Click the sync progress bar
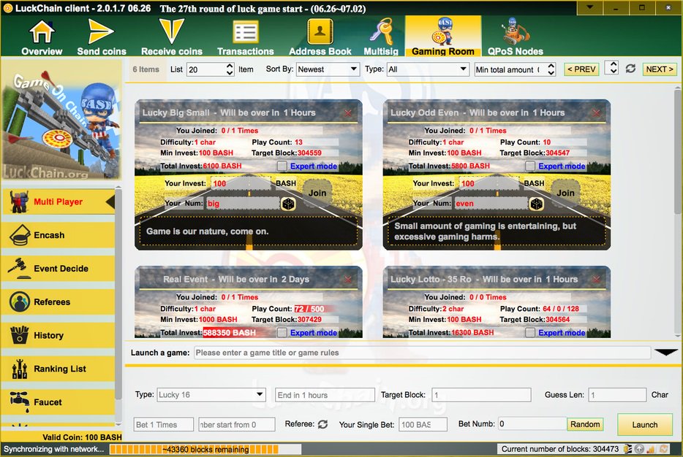 tap(205, 449)
